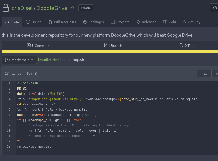View the 0 Tags list
218x161 pixels.
187,46
